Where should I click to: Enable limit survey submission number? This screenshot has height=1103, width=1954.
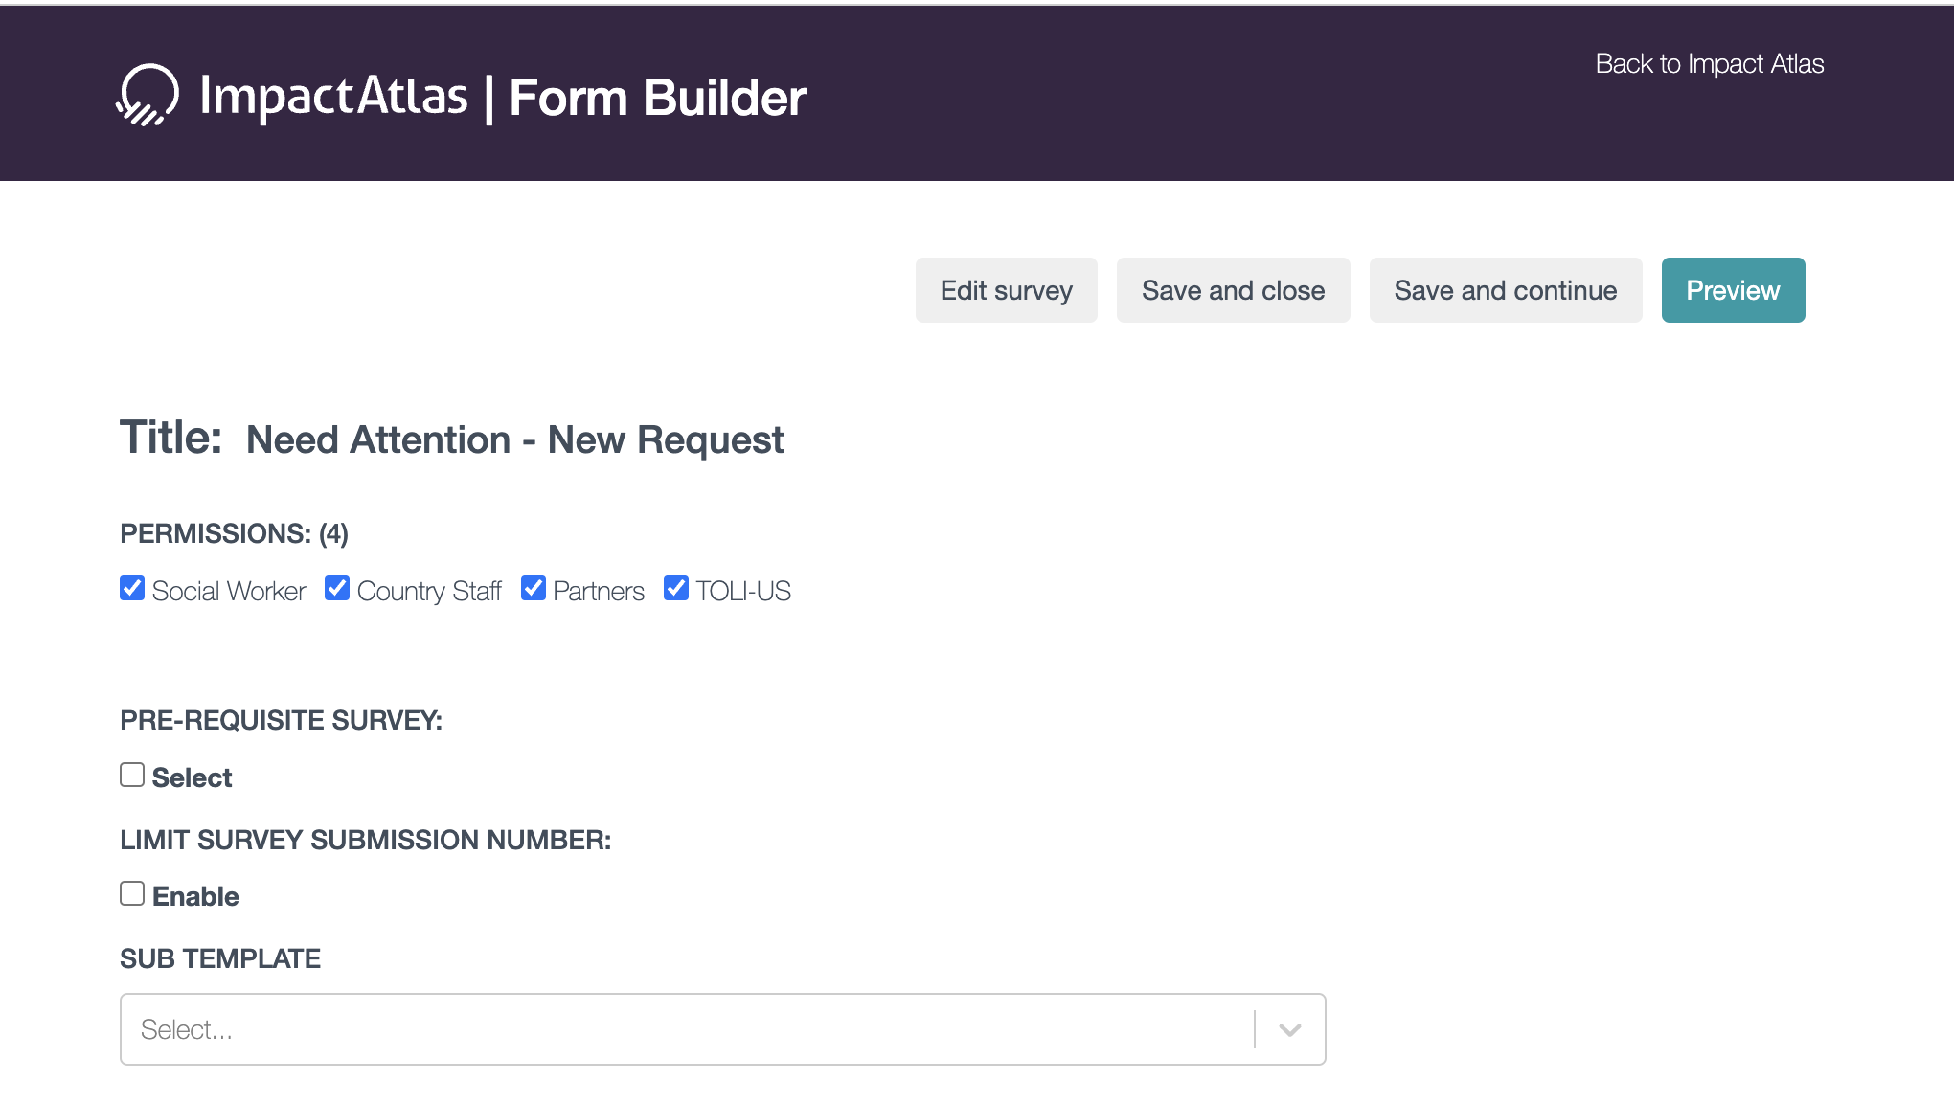[x=132, y=893]
